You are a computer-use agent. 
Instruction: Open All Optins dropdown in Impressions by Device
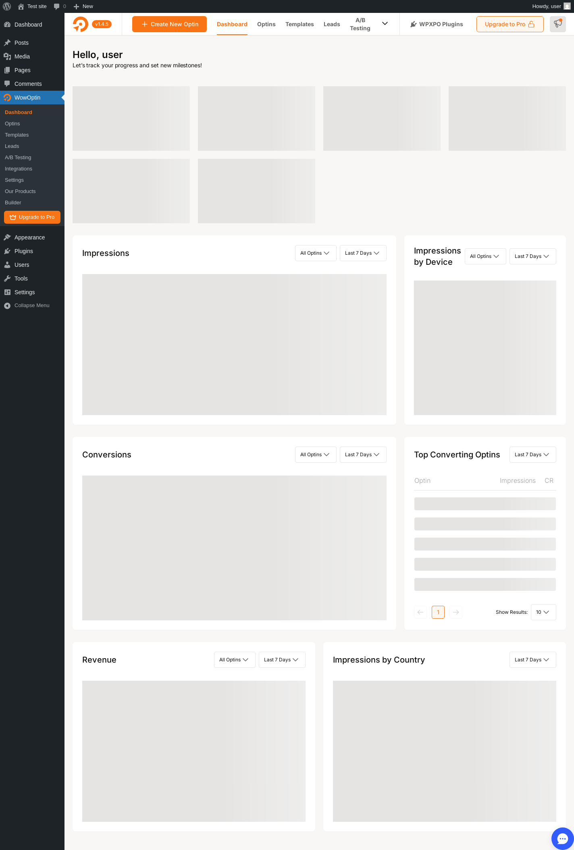point(485,256)
